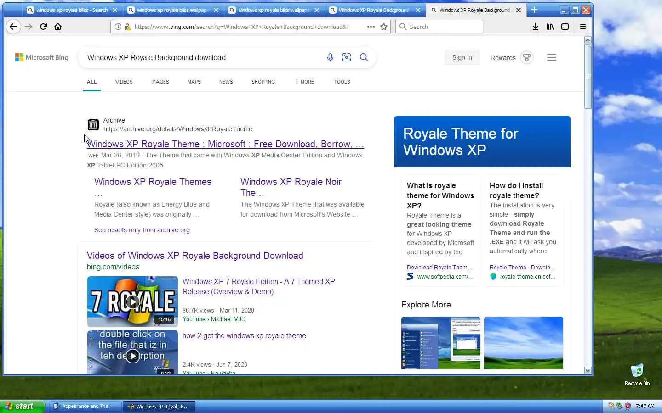Click the Sign in button
Image resolution: width=662 pixels, height=413 pixels.
click(x=462, y=57)
